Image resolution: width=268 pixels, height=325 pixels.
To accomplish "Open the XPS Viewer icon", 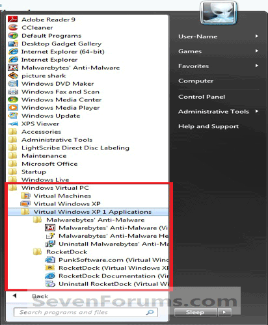I will pos(13,123).
